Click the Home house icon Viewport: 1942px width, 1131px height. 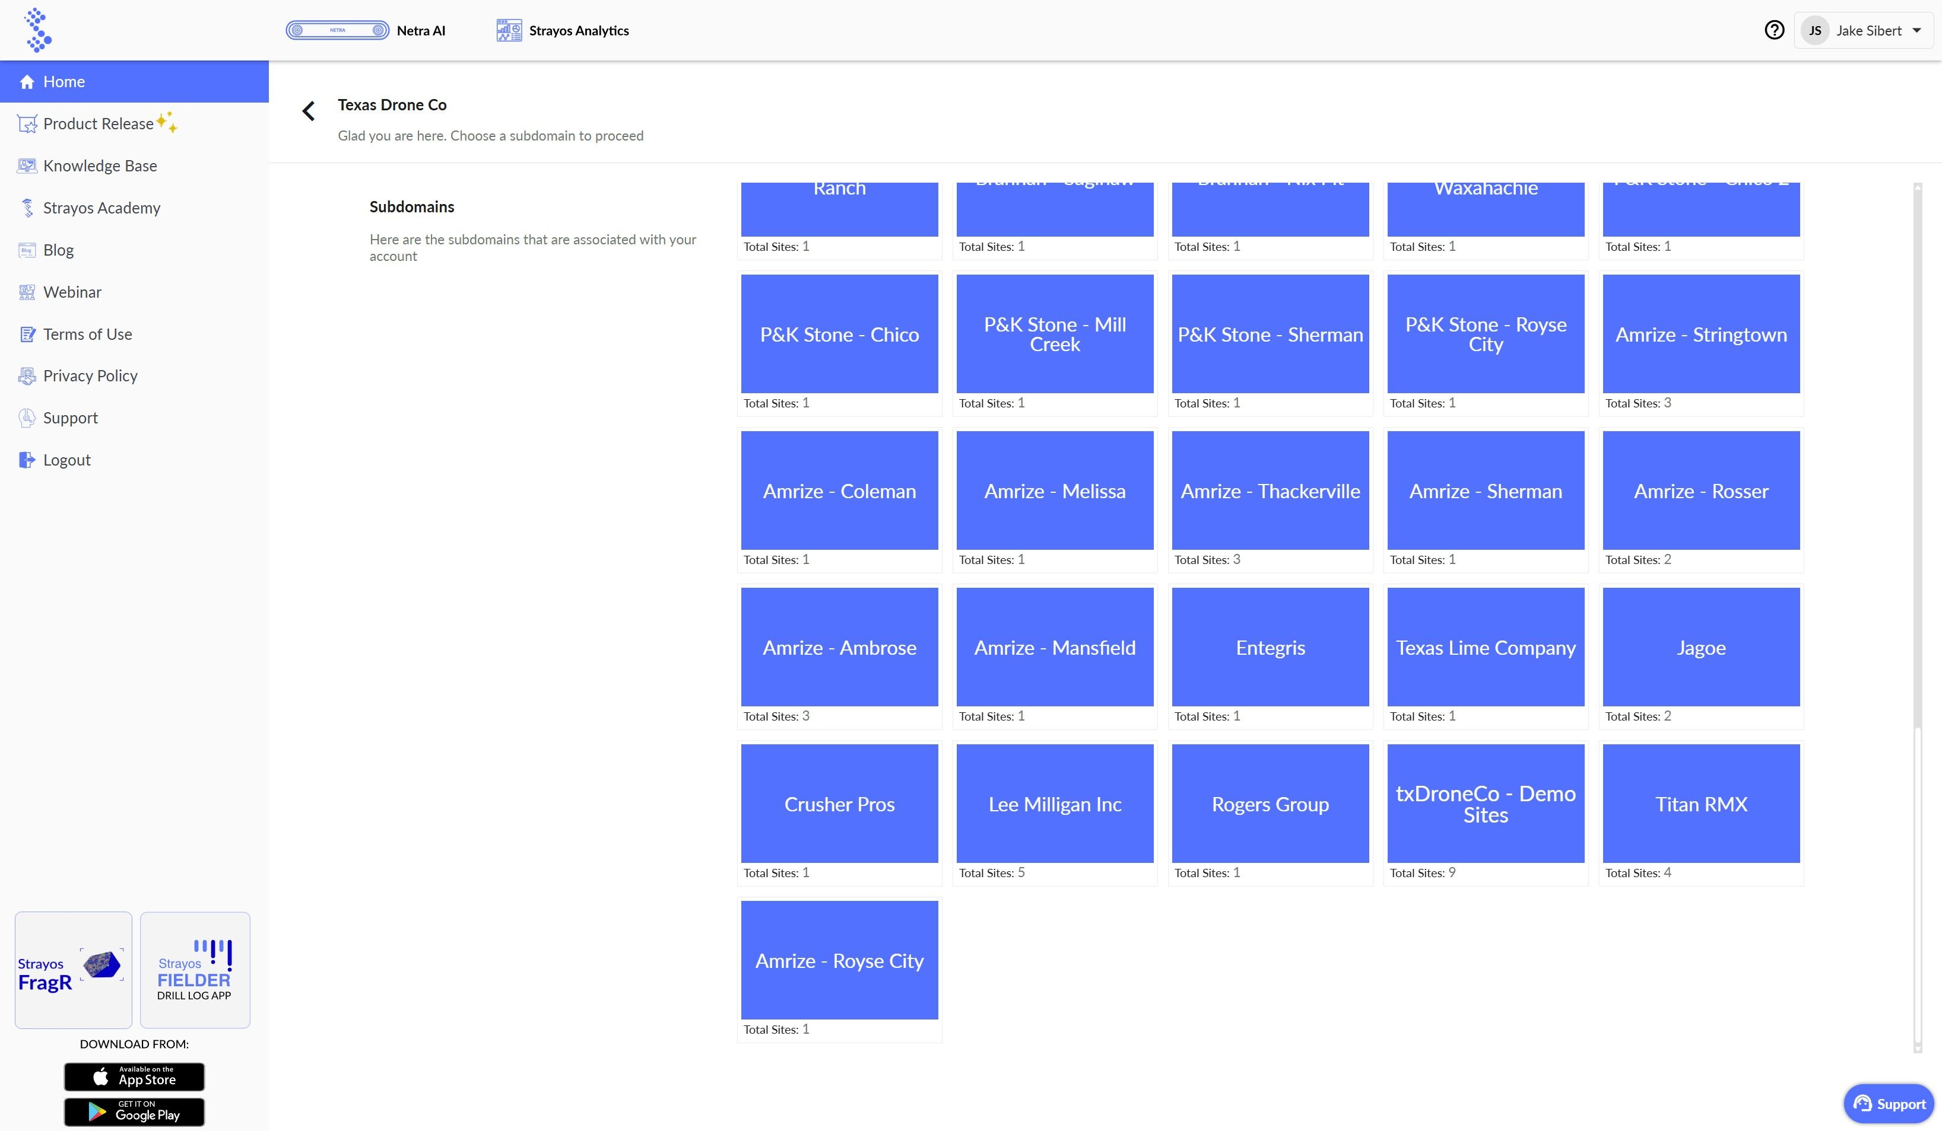27,82
